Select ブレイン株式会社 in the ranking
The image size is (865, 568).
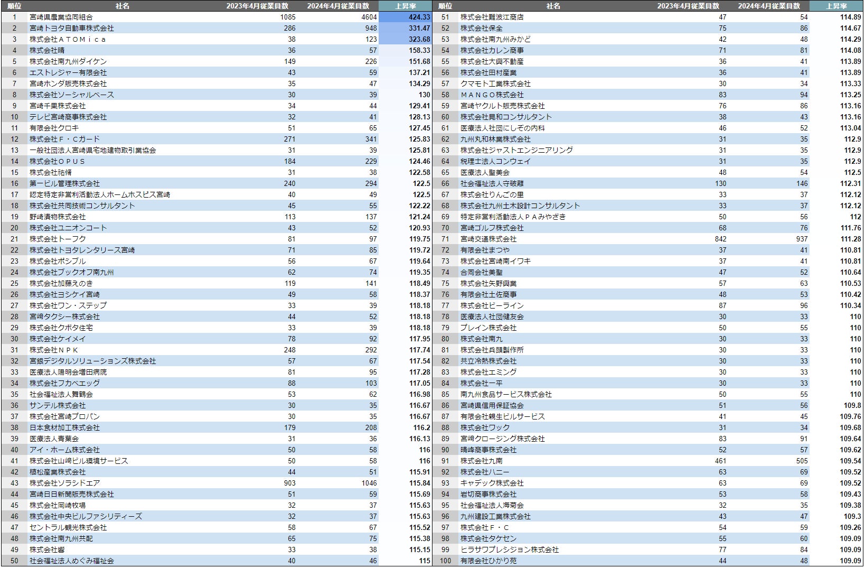[488, 328]
